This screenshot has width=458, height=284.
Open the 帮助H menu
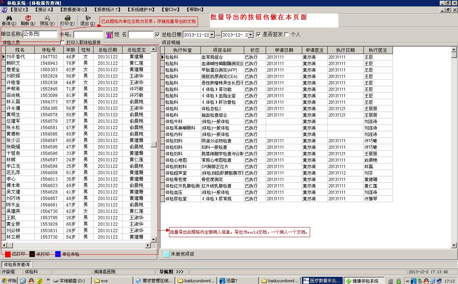tap(195, 10)
